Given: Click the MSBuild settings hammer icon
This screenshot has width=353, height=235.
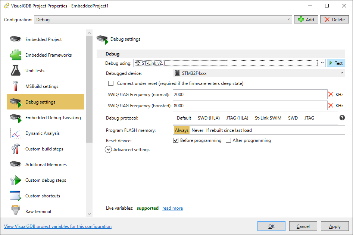Looking at the screenshot, I should coord(15,86).
